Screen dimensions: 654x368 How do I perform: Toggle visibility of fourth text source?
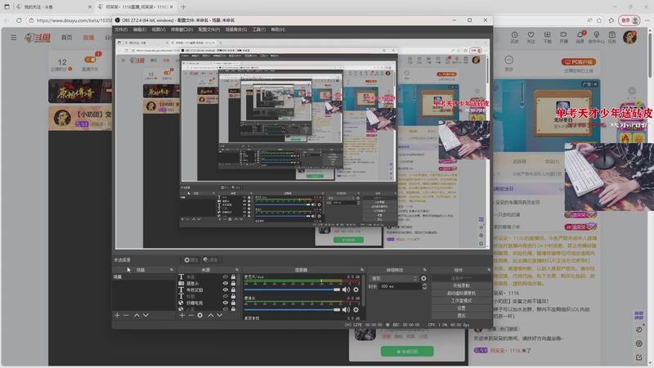click(x=226, y=296)
